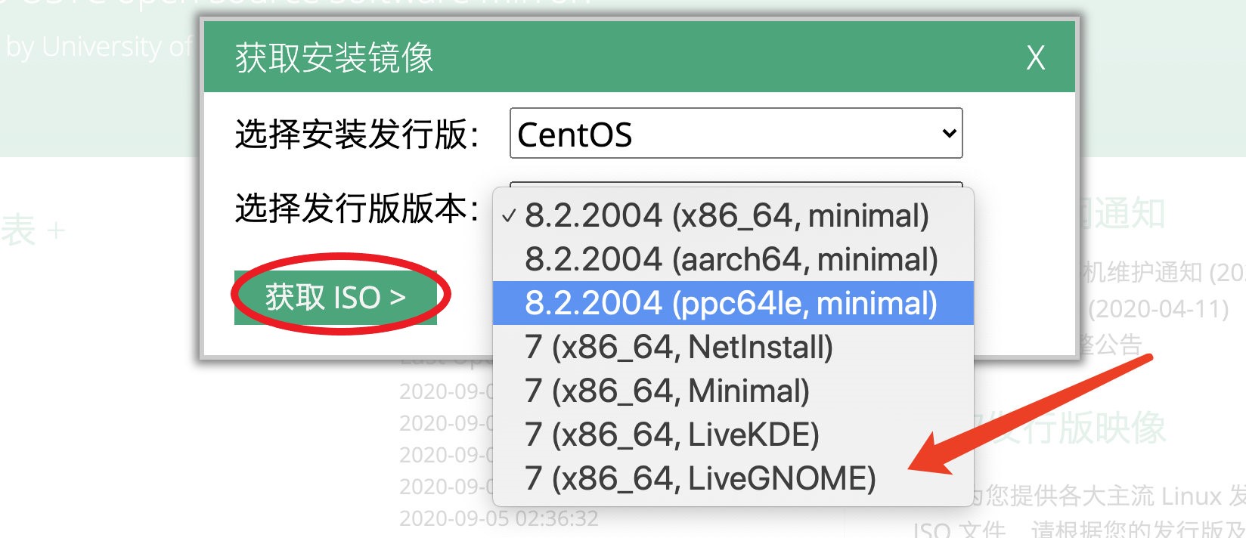The image size is (1246, 538).
Task: Select 7 (x86_64, NetInstall) from the list
Action: click(678, 347)
